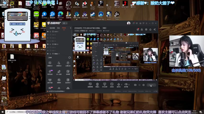Open the 读弹幕 tool
Image resolution: width=204 pixels, height=114 pixels.
click(x=68, y=72)
